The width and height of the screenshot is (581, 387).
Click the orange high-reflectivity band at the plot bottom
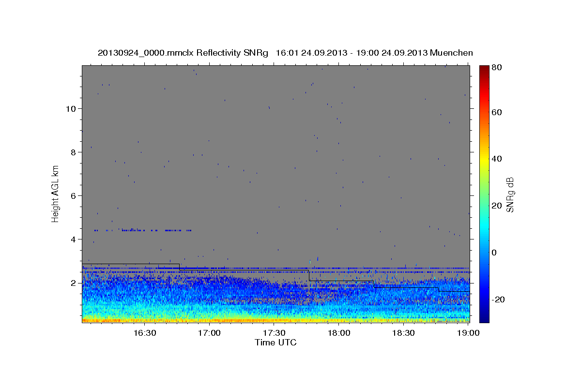(275, 320)
